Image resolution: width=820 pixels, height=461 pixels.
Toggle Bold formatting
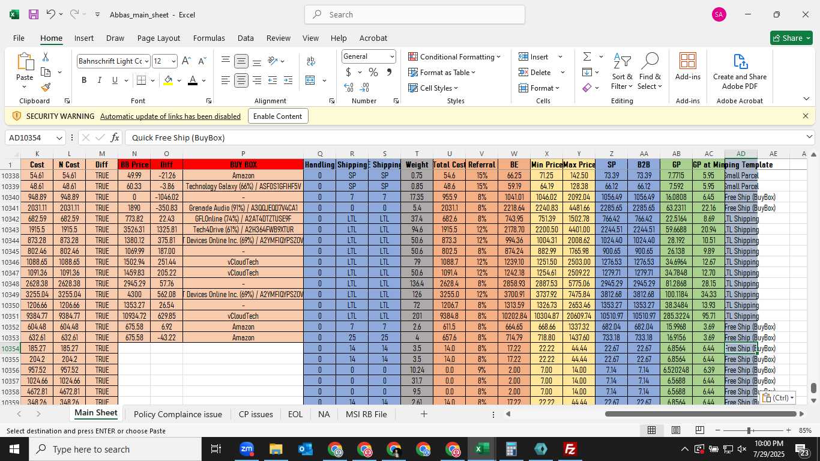(84, 80)
